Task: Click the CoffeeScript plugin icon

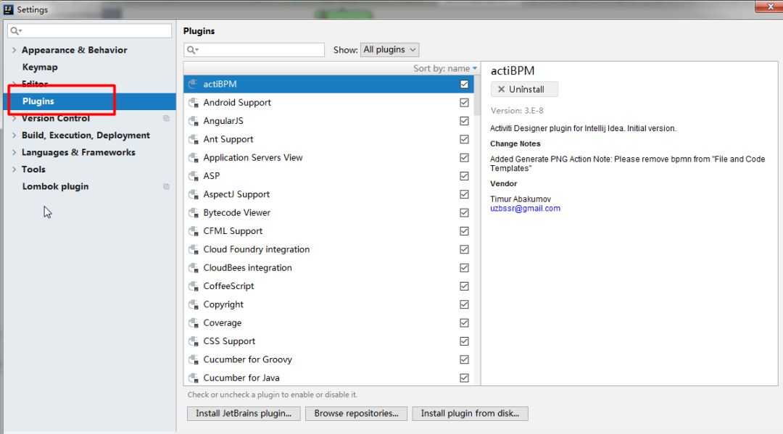Action: (x=194, y=286)
